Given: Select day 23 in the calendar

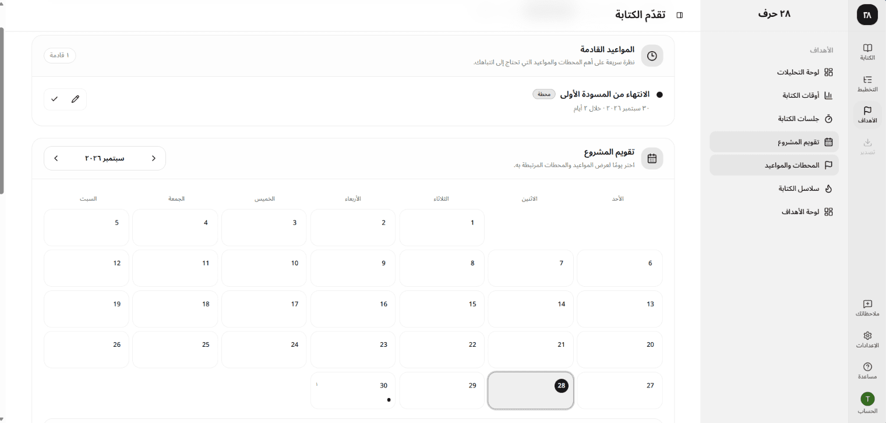Looking at the screenshot, I should pyautogui.click(x=353, y=350).
